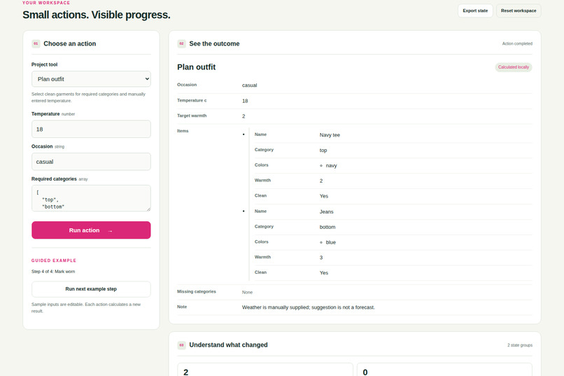Click the casual occasion value in outcome
Viewport: 564px width, 376px height.
[x=249, y=85]
